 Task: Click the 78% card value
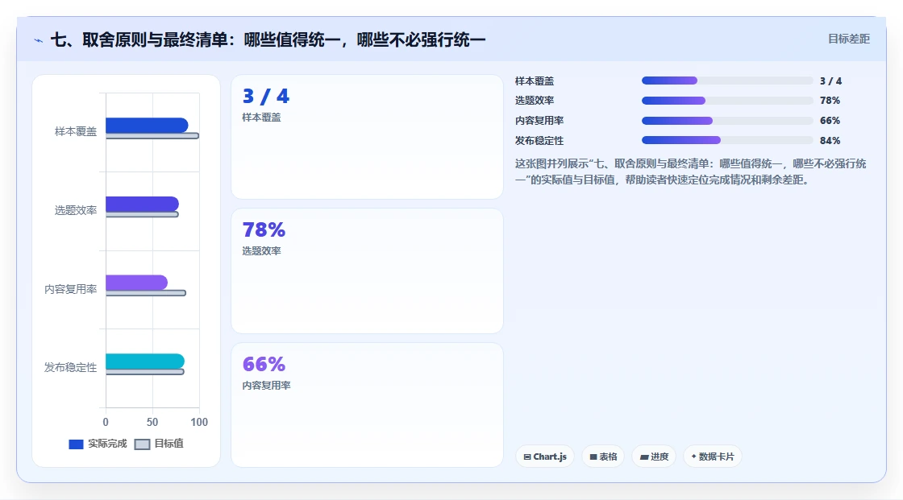264,229
